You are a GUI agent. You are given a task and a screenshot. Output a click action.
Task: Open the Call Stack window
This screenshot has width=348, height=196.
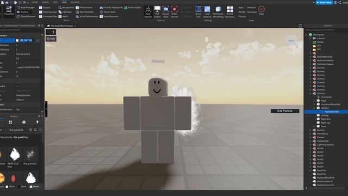pyautogui.click(x=65, y=12)
